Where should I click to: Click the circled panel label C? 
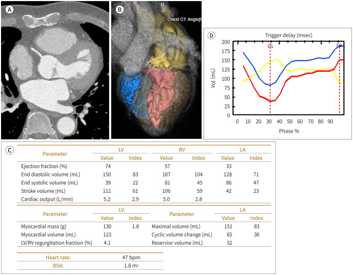[x=9, y=150]
